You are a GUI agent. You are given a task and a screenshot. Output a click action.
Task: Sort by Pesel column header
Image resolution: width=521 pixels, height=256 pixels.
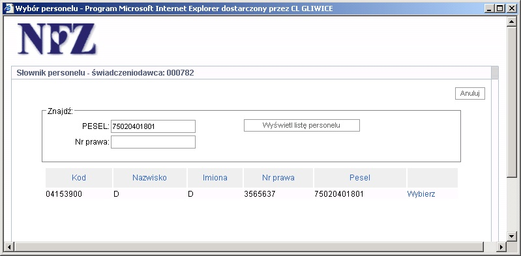[360, 178]
